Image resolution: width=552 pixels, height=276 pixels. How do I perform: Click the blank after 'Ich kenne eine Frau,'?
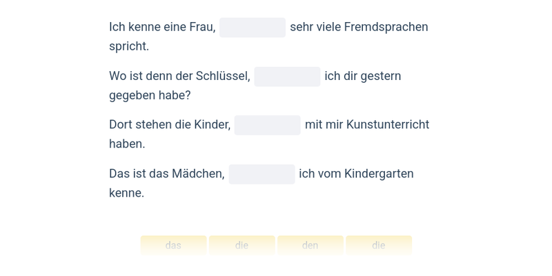(253, 28)
